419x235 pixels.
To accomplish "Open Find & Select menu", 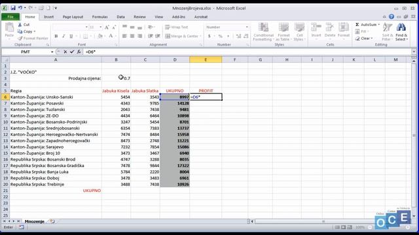I will pos(401,32).
